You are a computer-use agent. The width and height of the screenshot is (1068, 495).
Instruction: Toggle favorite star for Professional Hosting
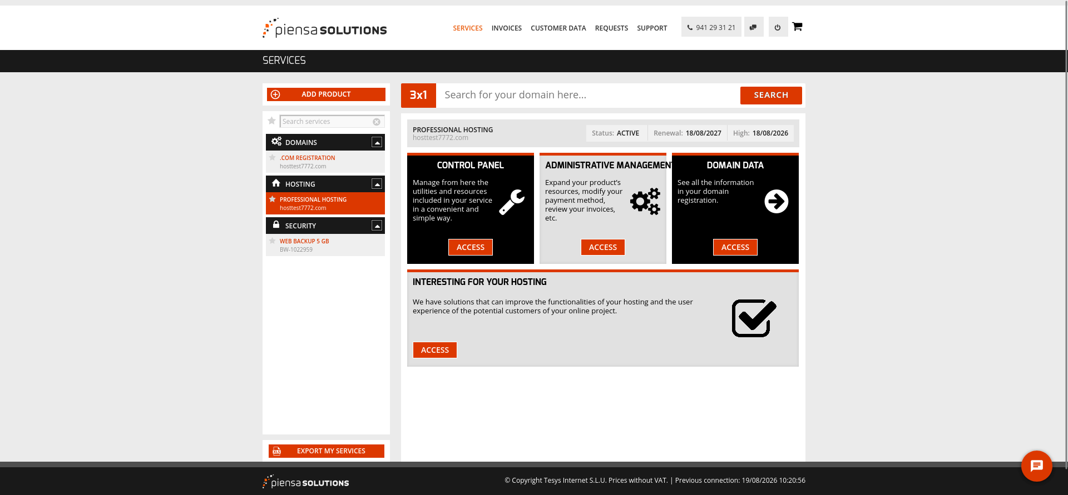point(273,199)
